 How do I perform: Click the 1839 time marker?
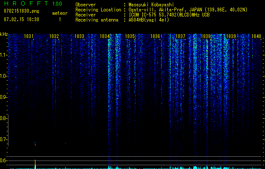[231, 36]
